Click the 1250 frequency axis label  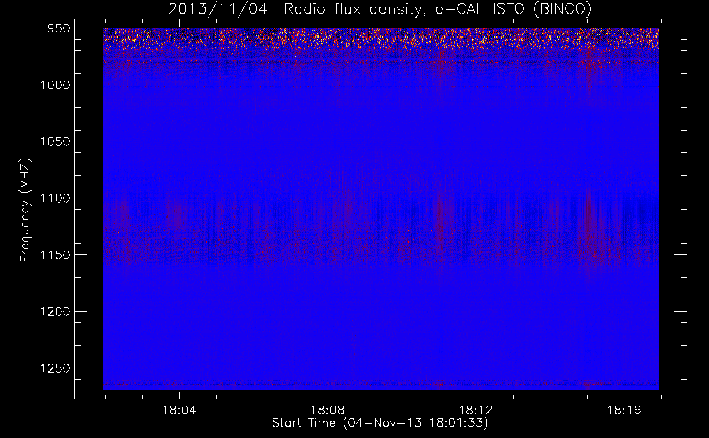point(55,368)
